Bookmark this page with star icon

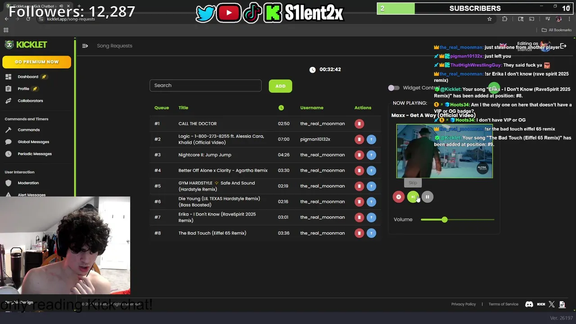click(490, 19)
